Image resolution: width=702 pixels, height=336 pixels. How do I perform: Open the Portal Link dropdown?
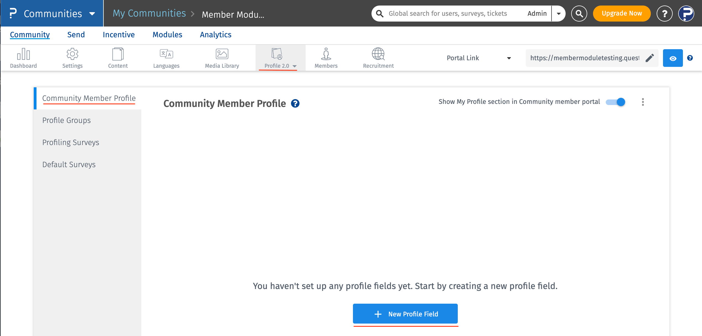(509, 58)
